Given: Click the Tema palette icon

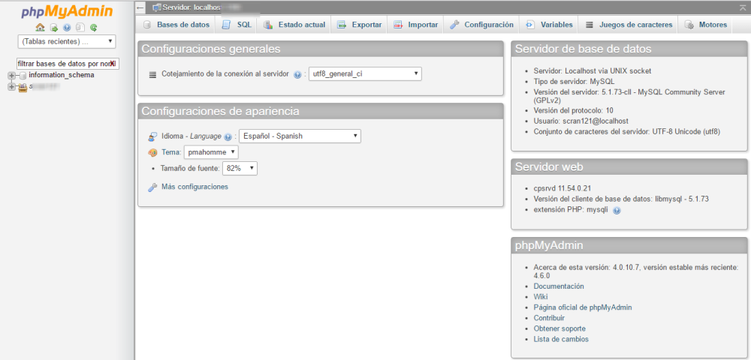Looking at the screenshot, I should 152,153.
